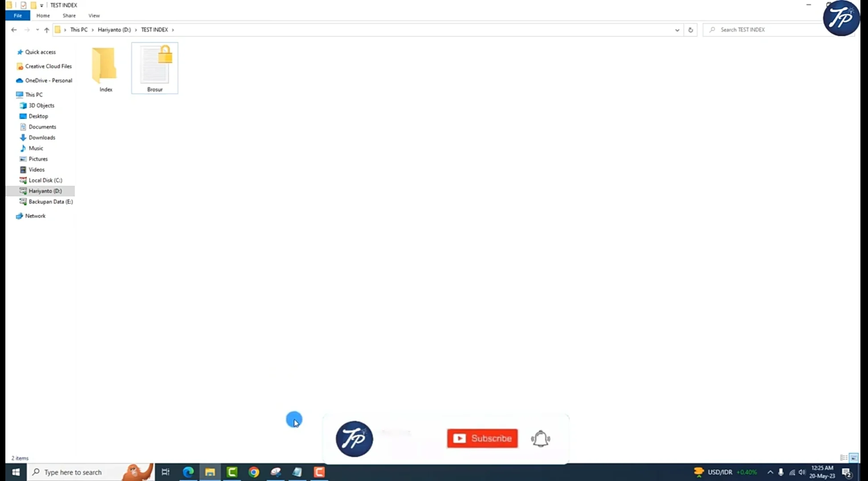Expand the chevron after Hariyanto (D:) breadcrumb
Viewport: 868px width, 481px height.
136,30
